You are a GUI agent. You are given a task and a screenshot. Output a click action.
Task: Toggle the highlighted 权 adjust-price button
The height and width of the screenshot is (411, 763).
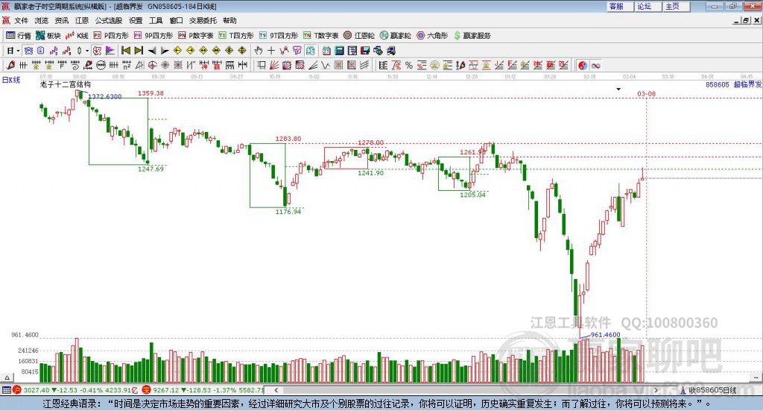(98, 50)
